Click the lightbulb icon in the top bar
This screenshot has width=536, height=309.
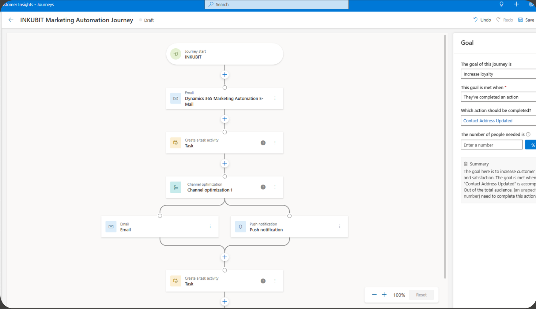501,4
